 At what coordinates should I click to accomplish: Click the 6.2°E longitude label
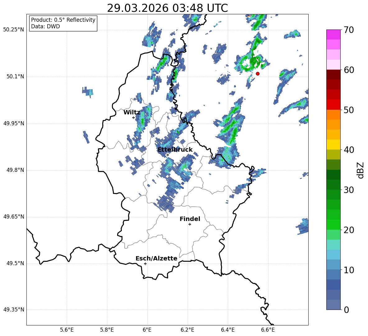(187, 330)
